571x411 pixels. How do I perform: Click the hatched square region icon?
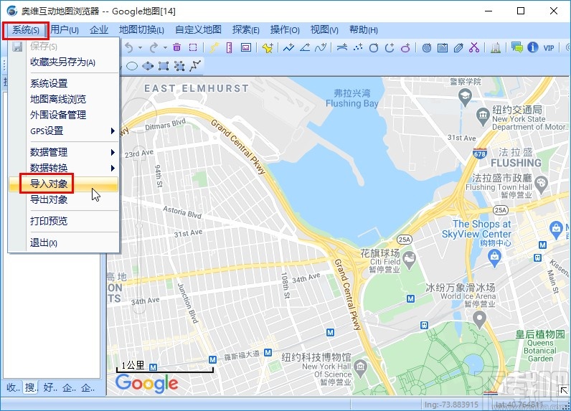coord(443,47)
